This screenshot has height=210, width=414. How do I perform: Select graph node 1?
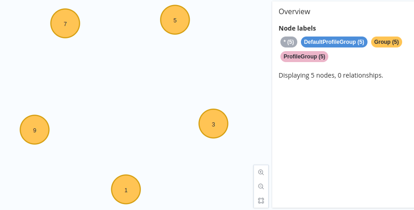click(x=126, y=189)
